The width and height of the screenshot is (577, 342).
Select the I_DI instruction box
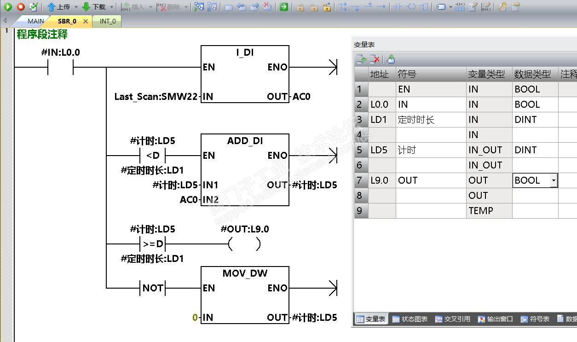(245, 74)
